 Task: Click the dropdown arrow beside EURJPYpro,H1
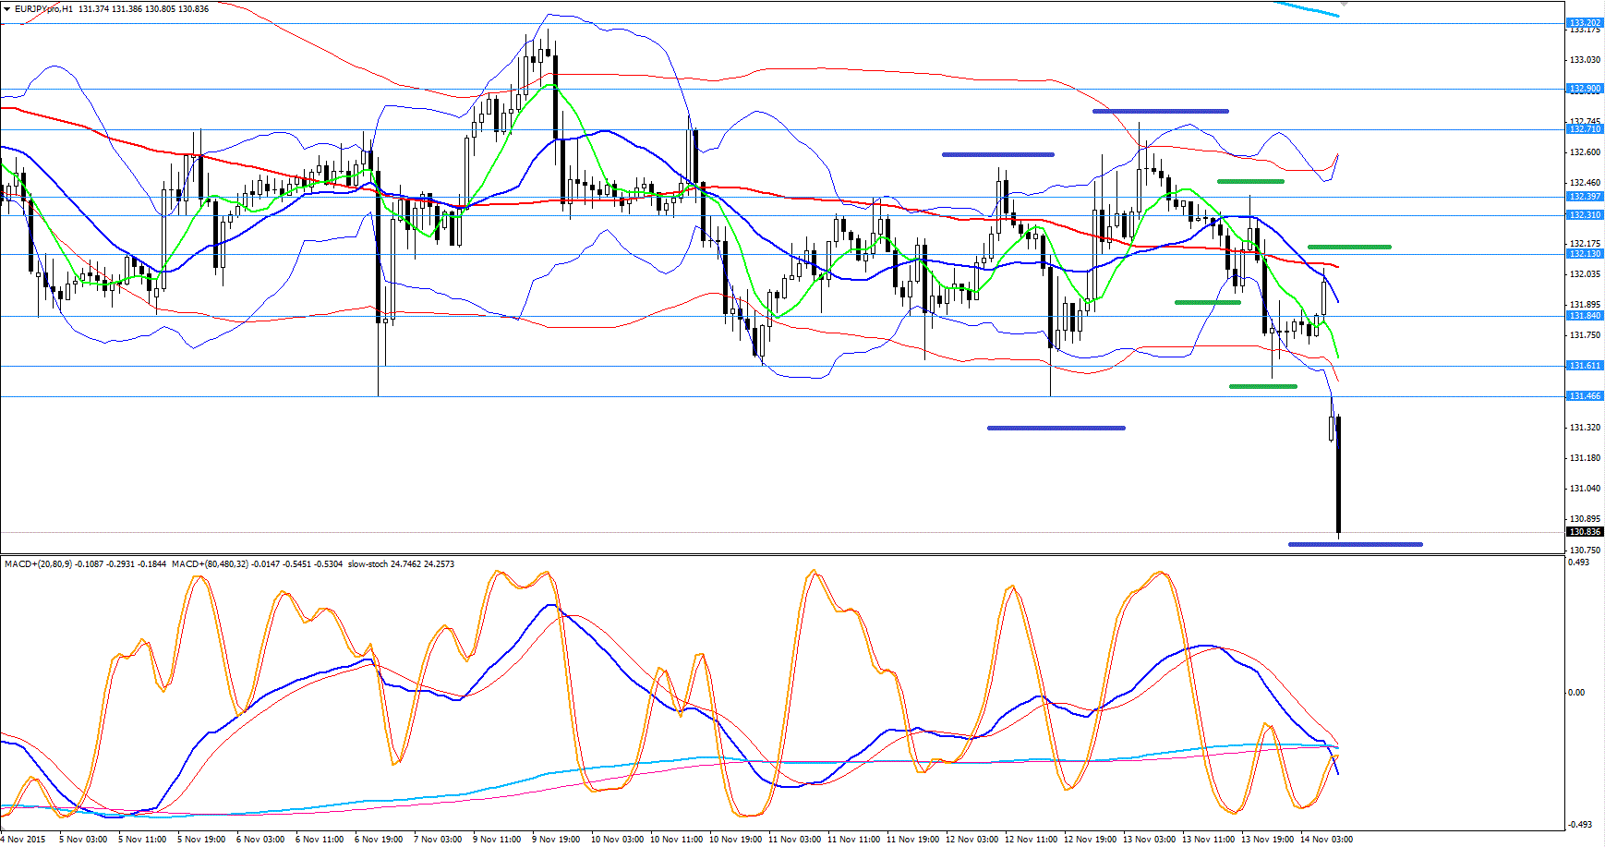[x=6, y=9]
